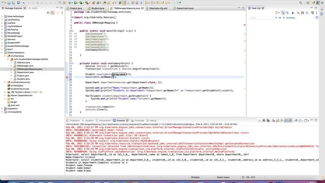
Task: Select Address.java in Package Explorer
Action: pyautogui.click(x=23, y=63)
